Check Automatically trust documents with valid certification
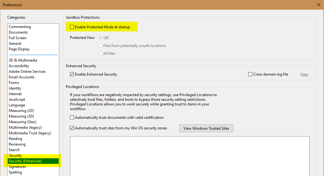 (x=72, y=118)
